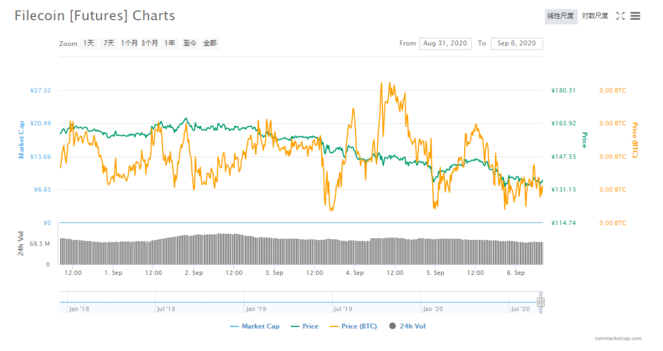
Task: Open the chart hamburger menu
Action: pos(635,16)
